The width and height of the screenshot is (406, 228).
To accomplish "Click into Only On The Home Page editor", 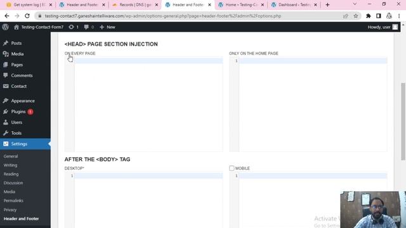I will pos(308,104).
